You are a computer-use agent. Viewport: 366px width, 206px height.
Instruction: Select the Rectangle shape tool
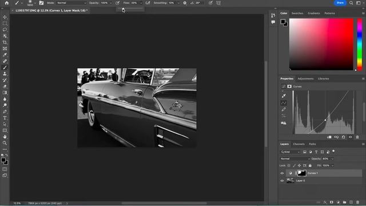5,130
